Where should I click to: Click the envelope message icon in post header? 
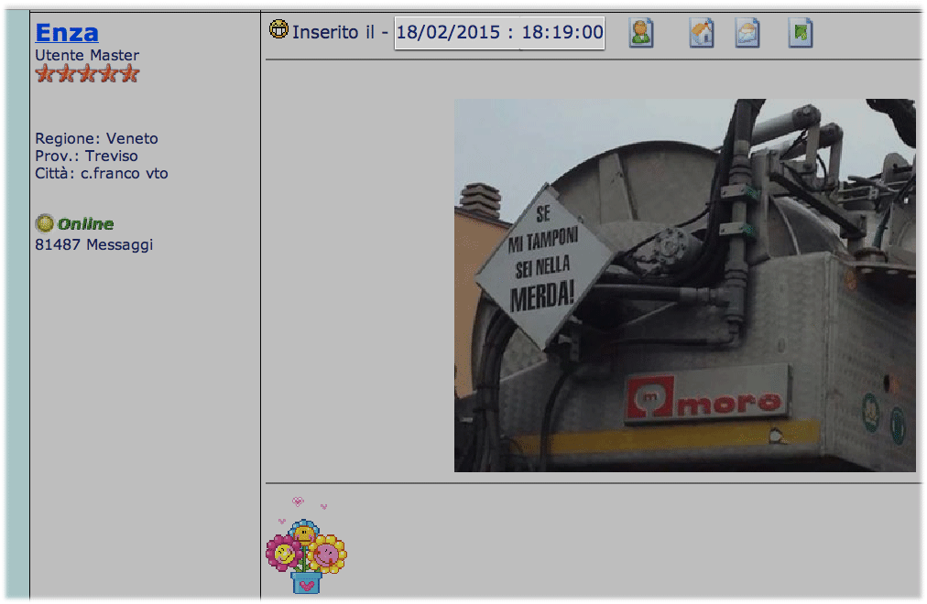747,32
